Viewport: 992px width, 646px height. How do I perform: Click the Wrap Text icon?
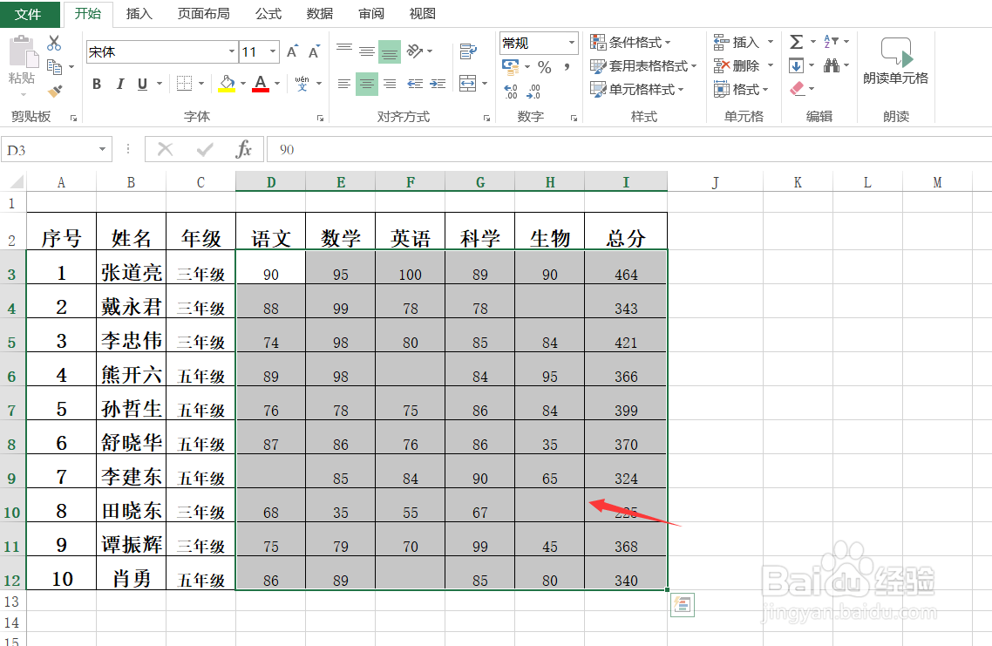(468, 51)
